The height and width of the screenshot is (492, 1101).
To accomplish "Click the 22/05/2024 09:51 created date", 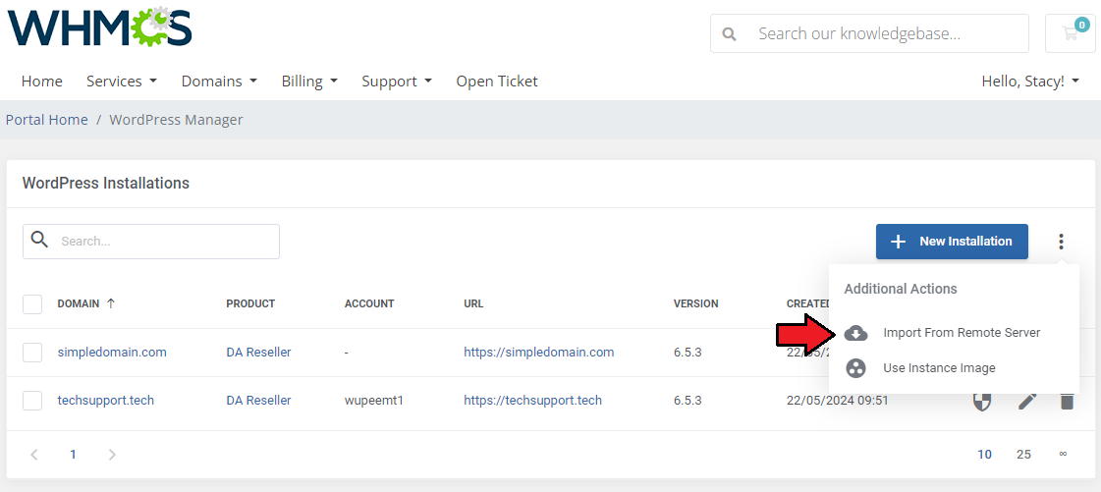I will pyautogui.click(x=838, y=401).
